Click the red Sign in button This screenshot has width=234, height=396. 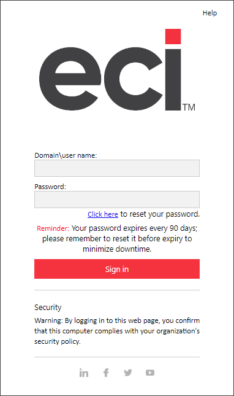coord(117,269)
